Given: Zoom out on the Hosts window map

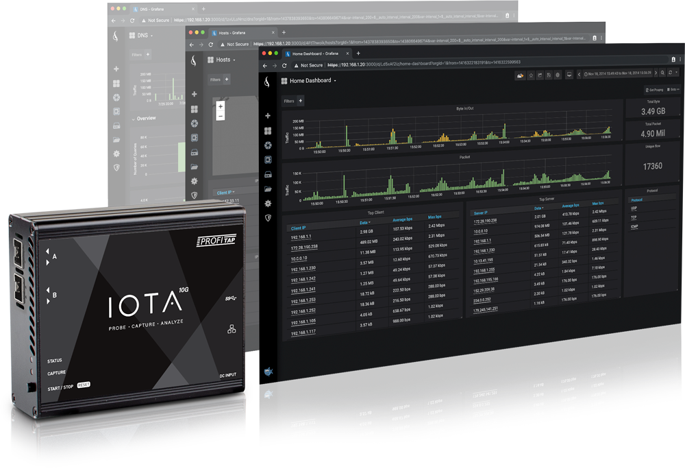Looking at the screenshot, I should [221, 116].
